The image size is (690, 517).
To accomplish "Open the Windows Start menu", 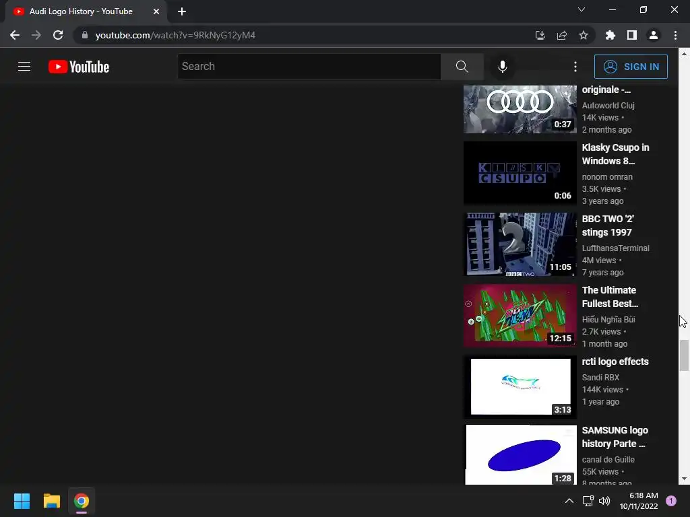I will pos(22,501).
